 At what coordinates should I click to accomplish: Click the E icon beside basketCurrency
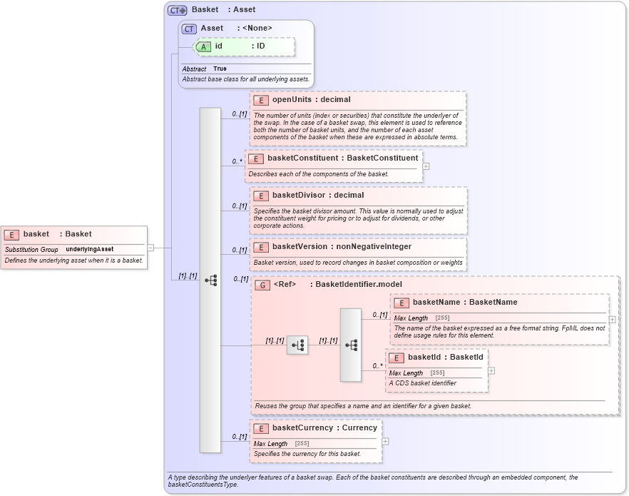tap(261, 429)
